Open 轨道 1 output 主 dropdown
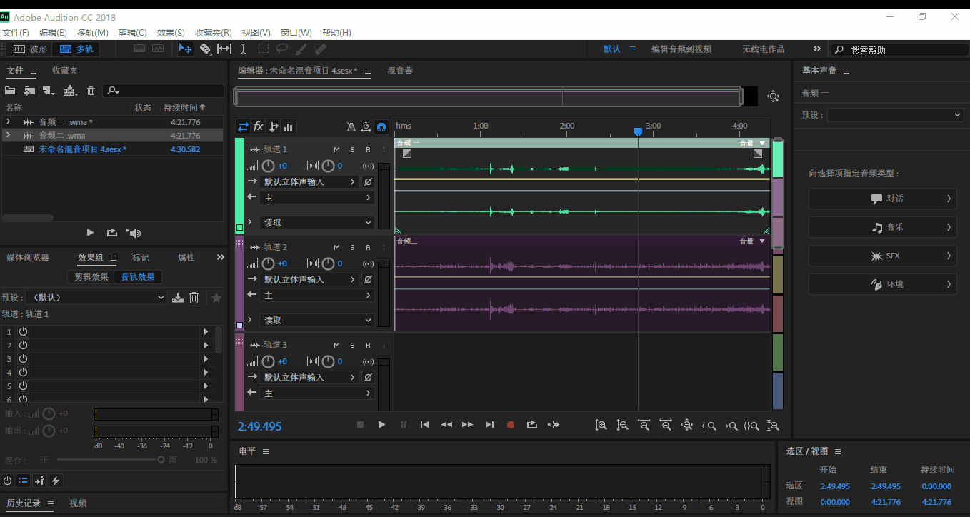The height and width of the screenshot is (517, 970). pyautogui.click(x=316, y=198)
